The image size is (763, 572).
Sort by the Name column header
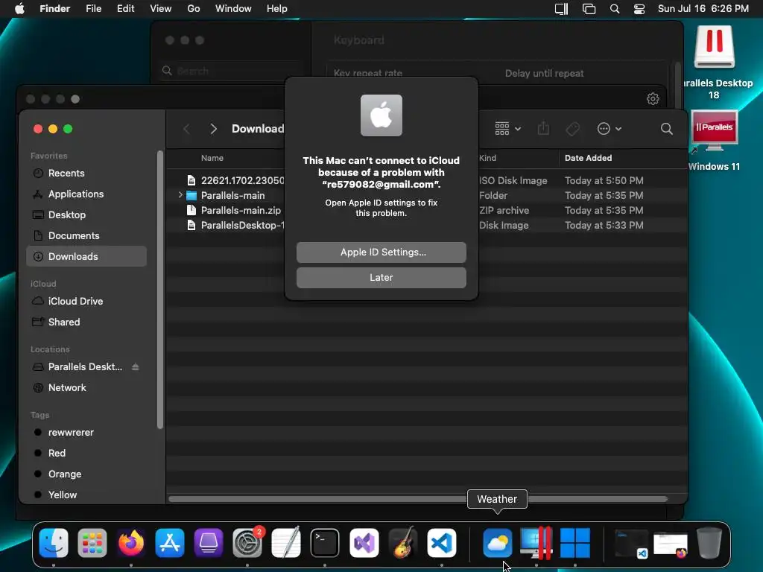click(x=212, y=158)
